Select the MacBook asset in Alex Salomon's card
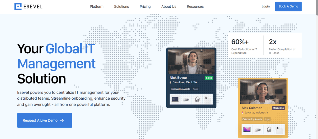The width and height of the screenshot is (318, 139). coord(247,129)
